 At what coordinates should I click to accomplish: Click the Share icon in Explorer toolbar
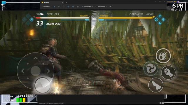pos(73,6)
